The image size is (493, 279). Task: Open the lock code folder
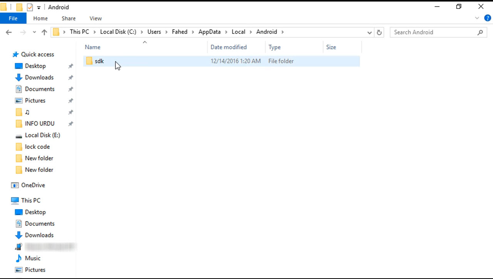click(x=37, y=147)
